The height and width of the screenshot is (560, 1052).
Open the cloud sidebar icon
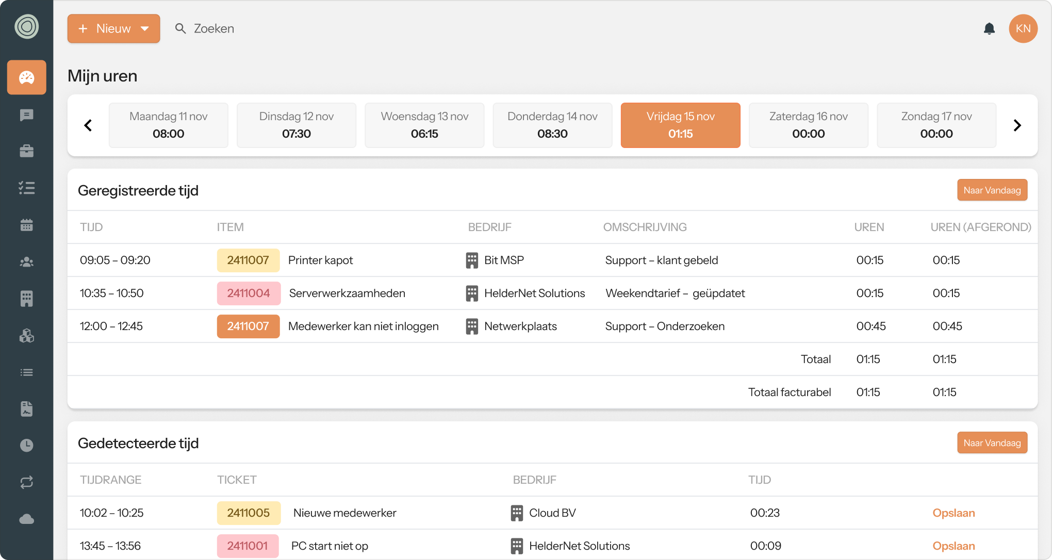point(26,519)
